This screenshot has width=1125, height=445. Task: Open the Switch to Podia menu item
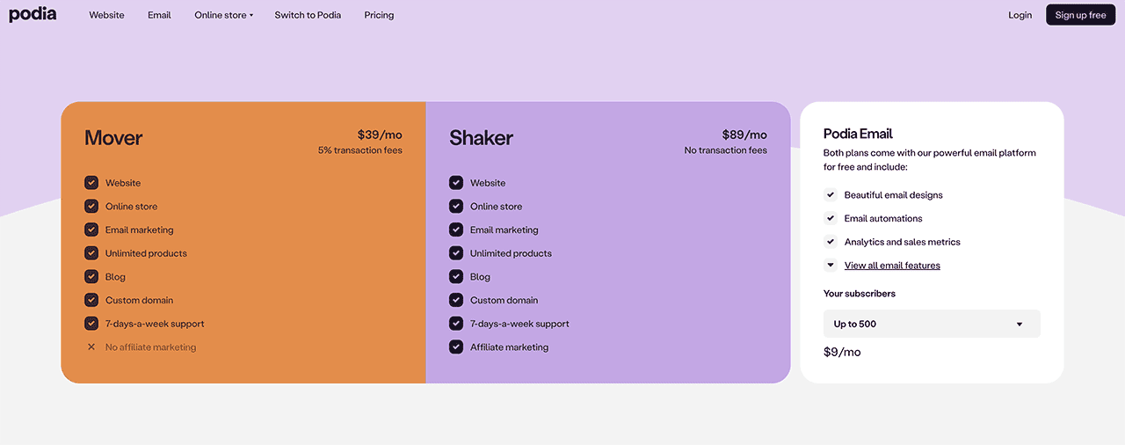pyautogui.click(x=308, y=15)
